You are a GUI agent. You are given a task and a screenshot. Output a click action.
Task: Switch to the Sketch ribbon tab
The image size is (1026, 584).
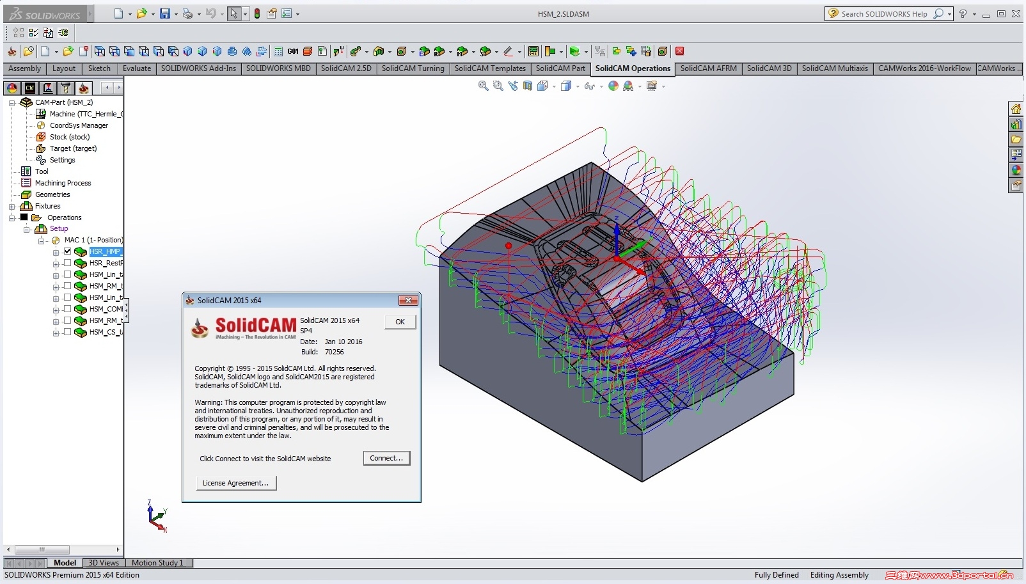99,68
